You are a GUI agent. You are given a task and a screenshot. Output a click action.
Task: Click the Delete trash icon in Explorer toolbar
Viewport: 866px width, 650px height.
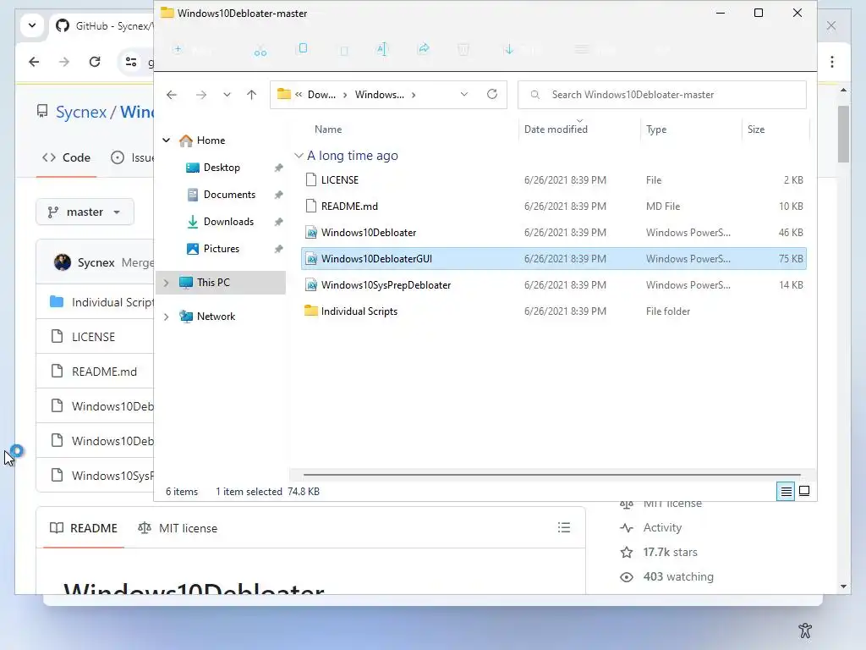click(463, 50)
